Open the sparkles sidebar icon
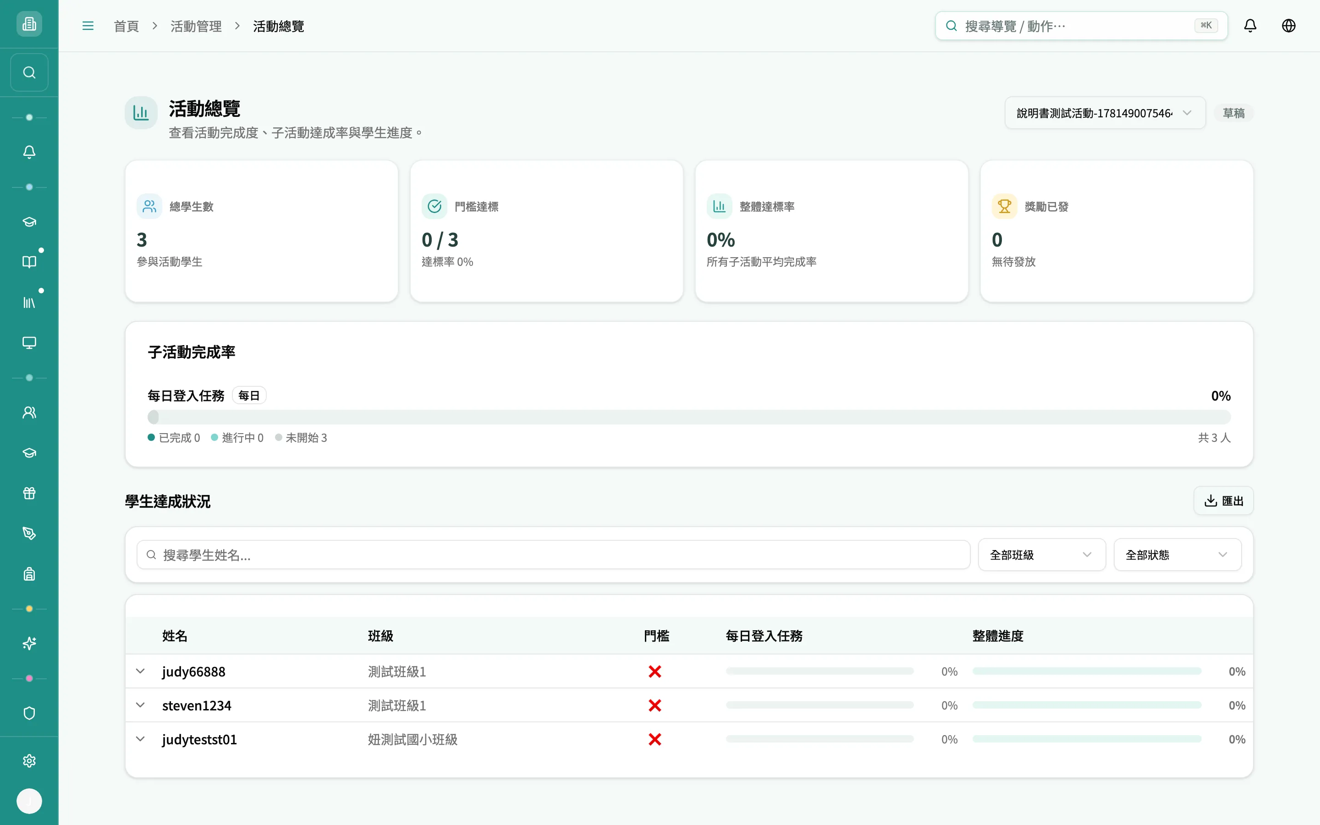1320x825 pixels. pyautogui.click(x=29, y=644)
